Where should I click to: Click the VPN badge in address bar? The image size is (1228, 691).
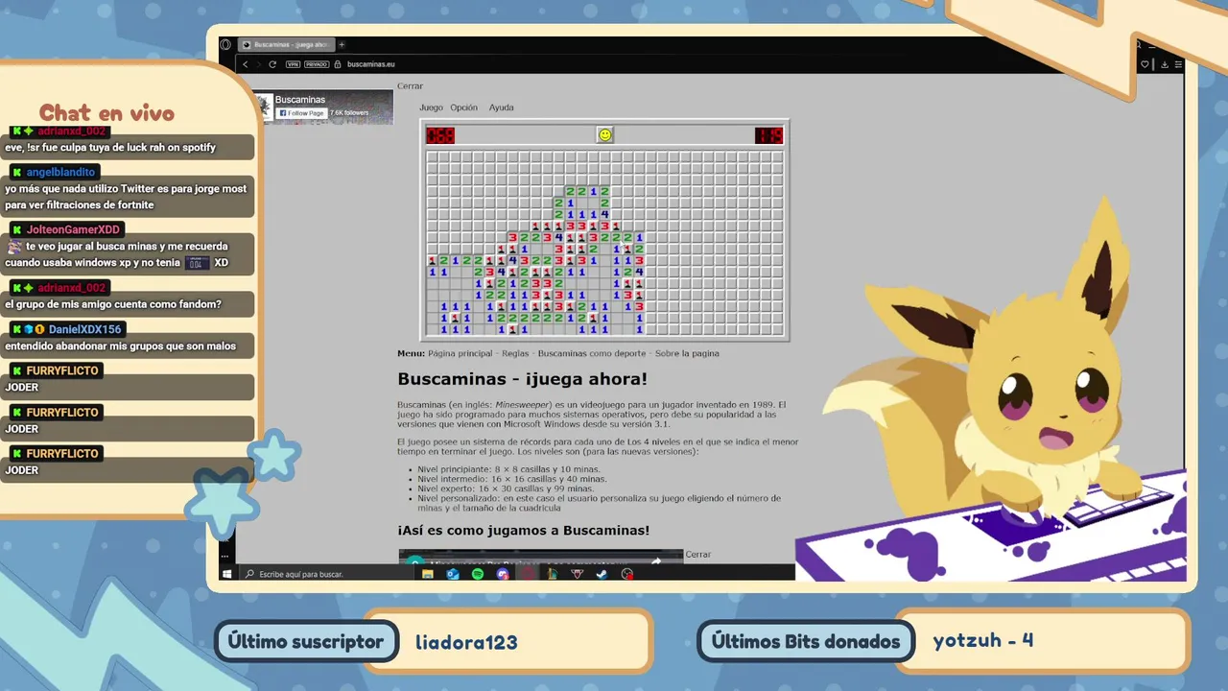(x=294, y=64)
